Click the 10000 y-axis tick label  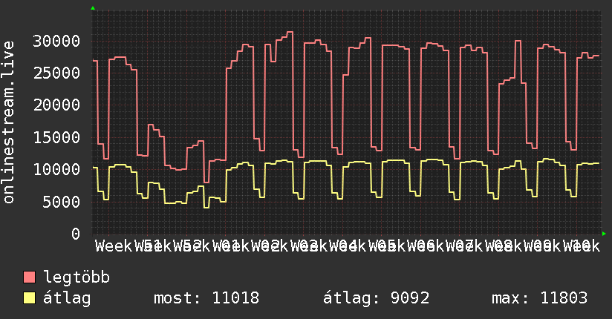point(56,169)
